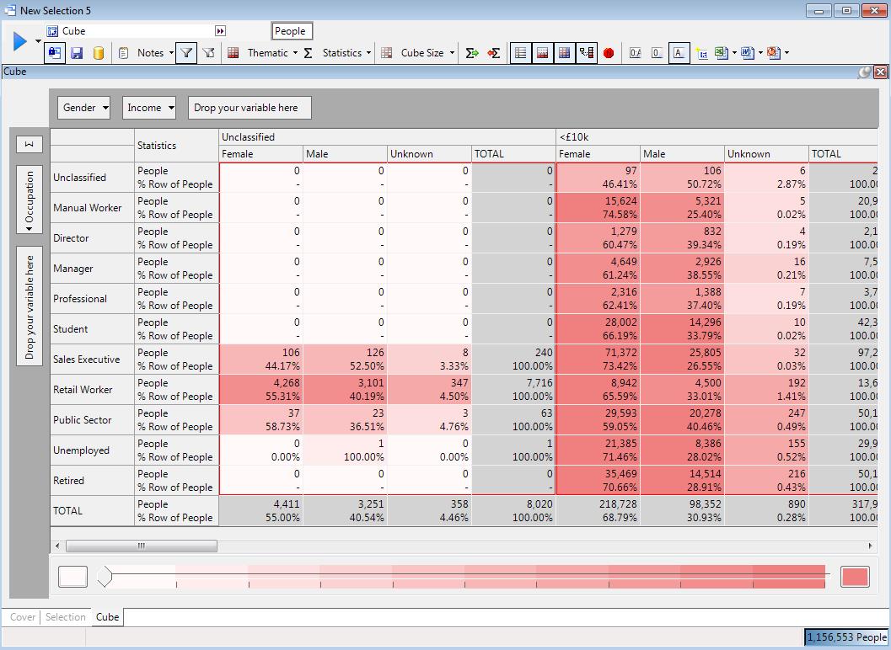Viewport: 891px width, 650px height.
Task: Click the red end colour swatch
Action: (x=856, y=577)
